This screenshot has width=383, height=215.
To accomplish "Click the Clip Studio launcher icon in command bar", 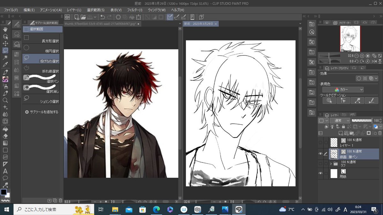I will tap(67, 17).
